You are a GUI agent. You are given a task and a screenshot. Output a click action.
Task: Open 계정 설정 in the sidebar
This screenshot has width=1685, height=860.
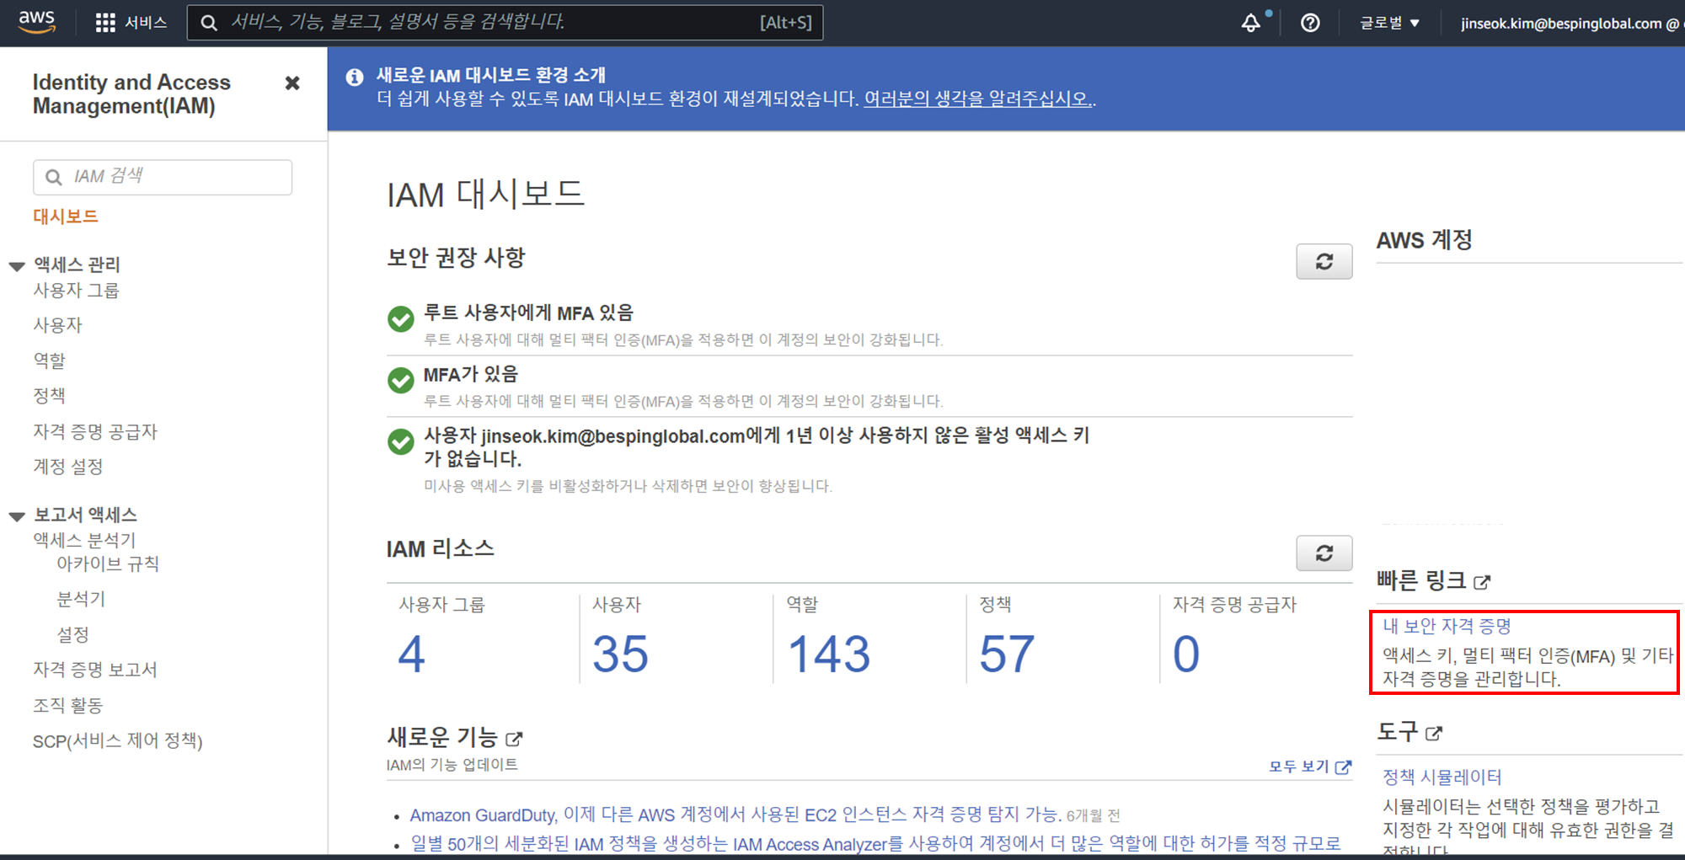[x=67, y=467]
